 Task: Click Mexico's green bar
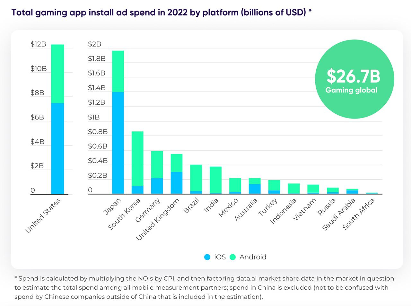click(235, 185)
